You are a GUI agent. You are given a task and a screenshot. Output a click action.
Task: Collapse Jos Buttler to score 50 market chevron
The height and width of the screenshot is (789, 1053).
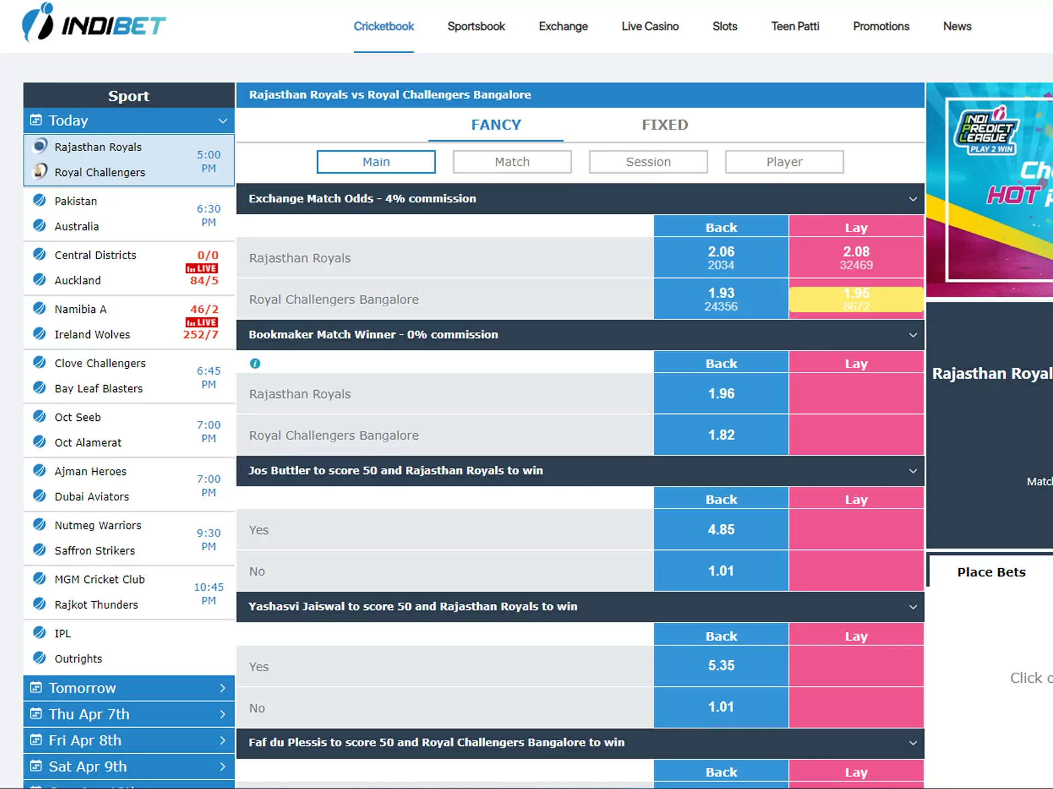click(913, 471)
